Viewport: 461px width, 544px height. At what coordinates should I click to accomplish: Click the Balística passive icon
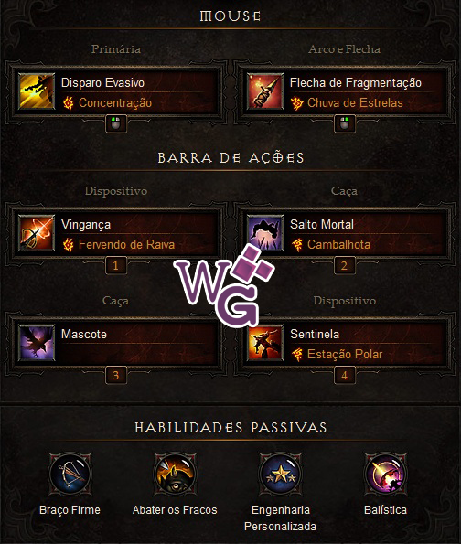[x=385, y=474]
